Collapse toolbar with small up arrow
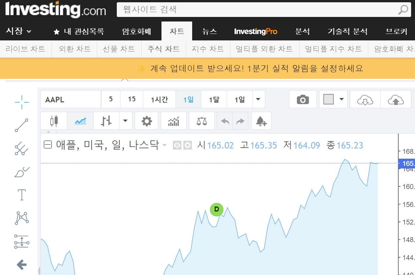The width and height of the screenshot is (415, 275). [x=49, y=132]
